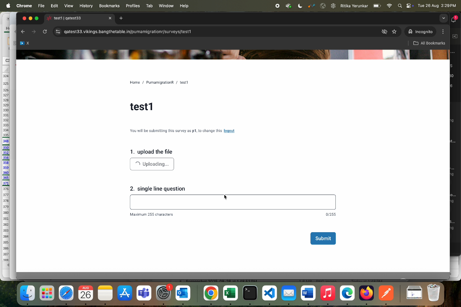Click the Home breadcrumb link

click(135, 83)
